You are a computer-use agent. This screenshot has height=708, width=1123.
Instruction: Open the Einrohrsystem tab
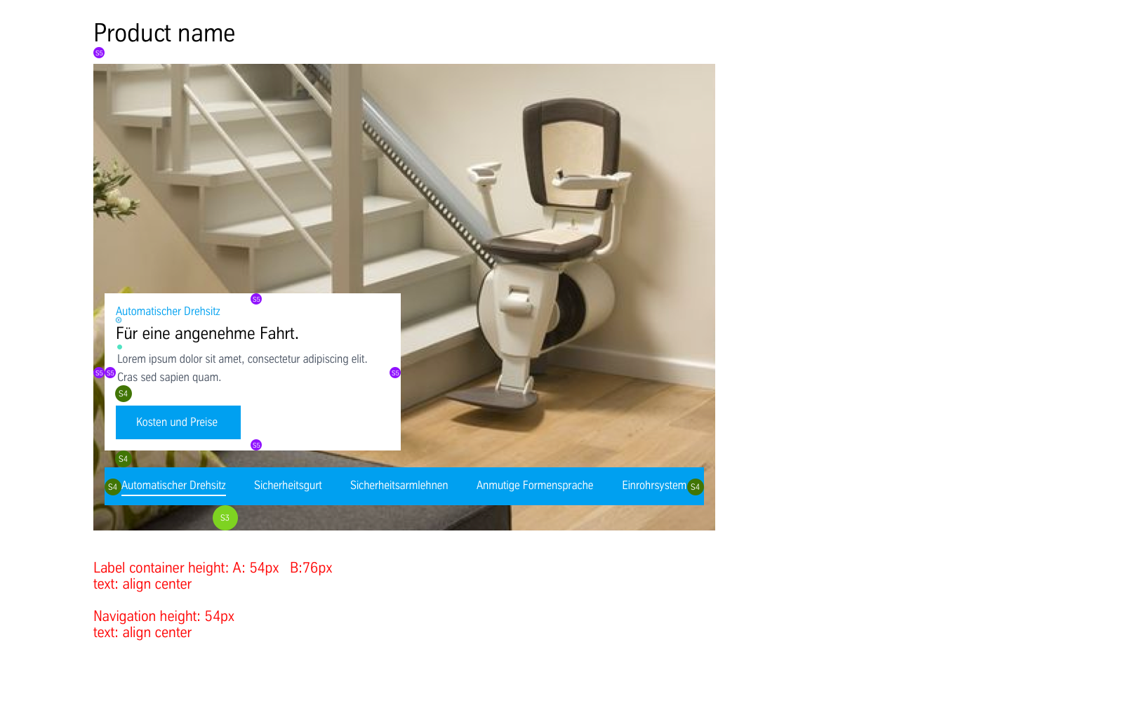pos(654,486)
